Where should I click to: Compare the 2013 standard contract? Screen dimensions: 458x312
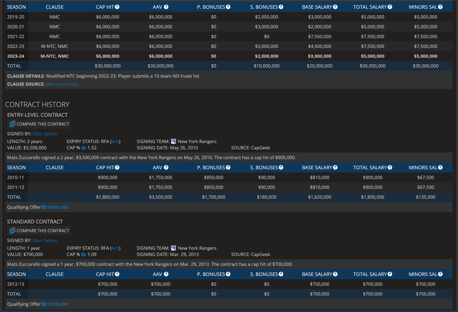click(39, 231)
